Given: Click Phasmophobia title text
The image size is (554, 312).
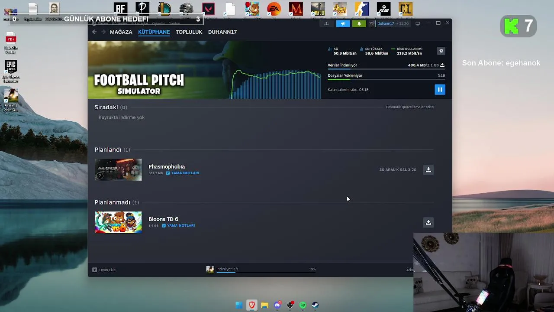Looking at the screenshot, I should [167, 166].
